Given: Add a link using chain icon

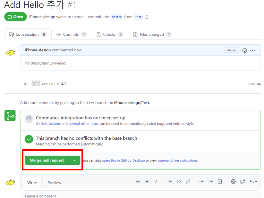Looking at the screenshot, I should pos(188,182).
